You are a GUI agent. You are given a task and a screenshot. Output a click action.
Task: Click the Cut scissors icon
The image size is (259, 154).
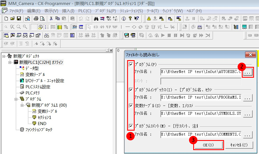51,19
